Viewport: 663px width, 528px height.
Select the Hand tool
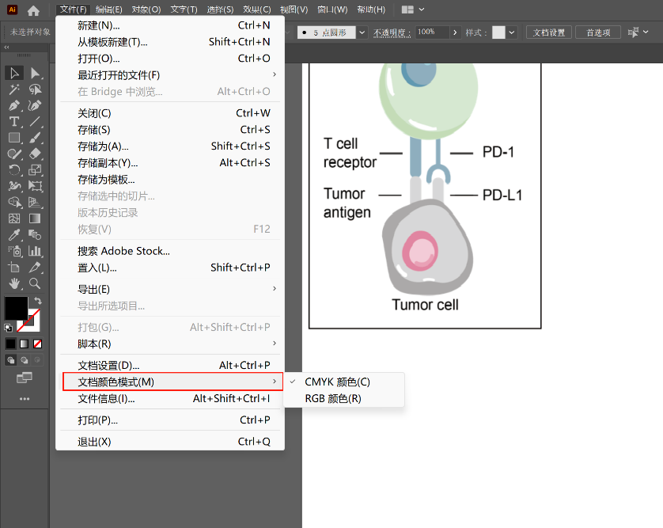(x=14, y=283)
